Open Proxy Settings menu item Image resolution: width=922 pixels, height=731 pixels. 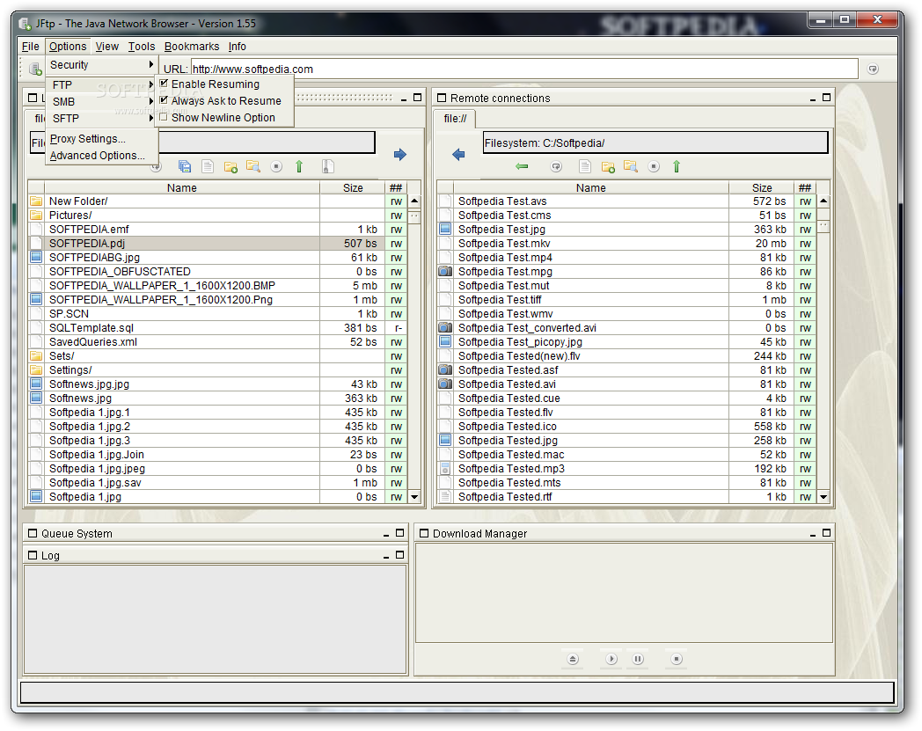[x=101, y=139]
